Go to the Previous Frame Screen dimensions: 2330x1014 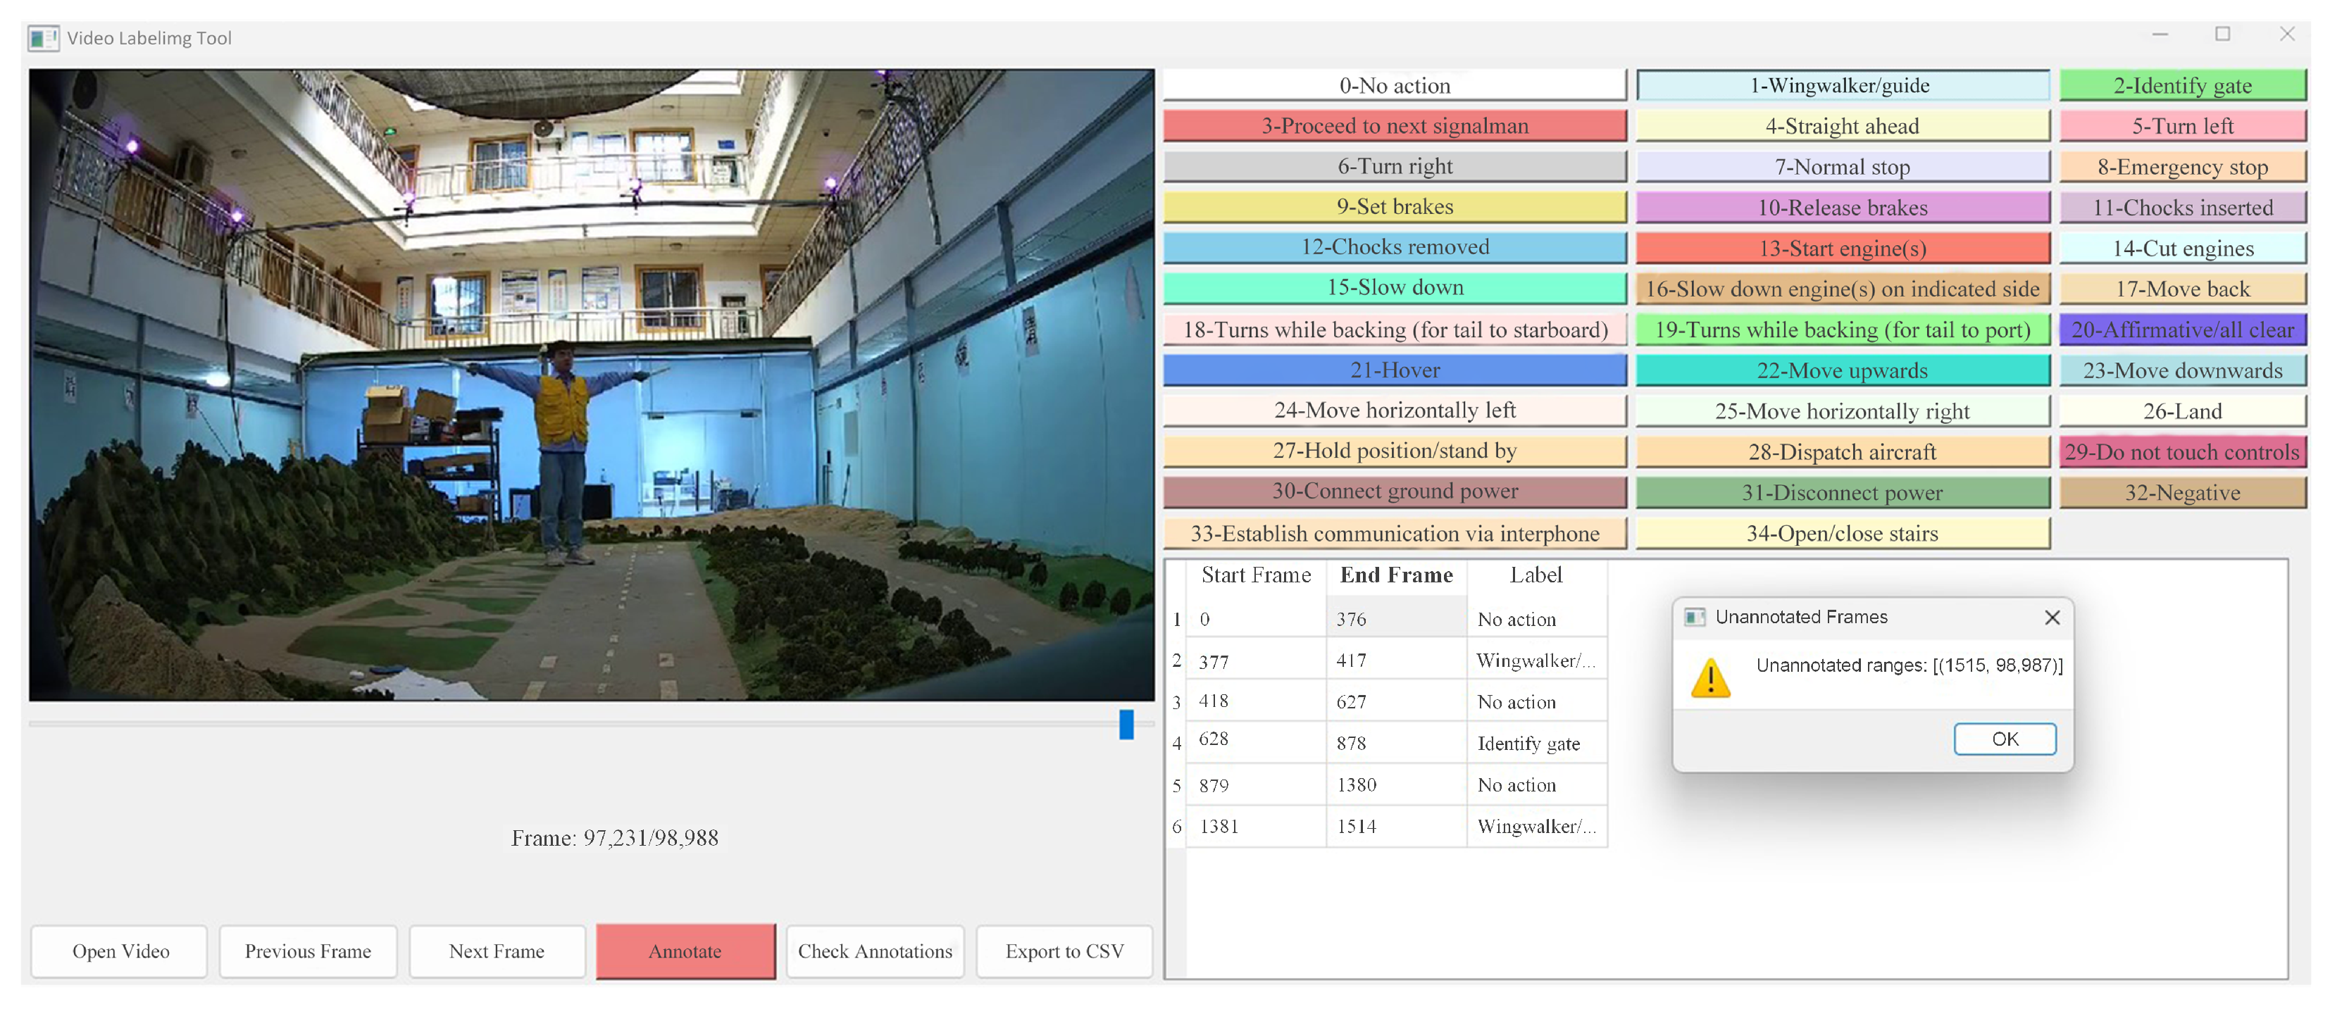[308, 951]
